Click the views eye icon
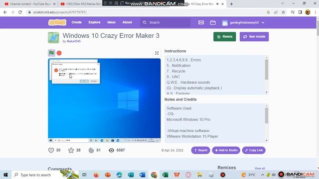This screenshot has width=319, height=179. click(x=111, y=150)
